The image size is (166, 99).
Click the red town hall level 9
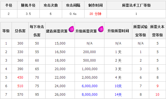pyautogui.click(x=157, y=86)
